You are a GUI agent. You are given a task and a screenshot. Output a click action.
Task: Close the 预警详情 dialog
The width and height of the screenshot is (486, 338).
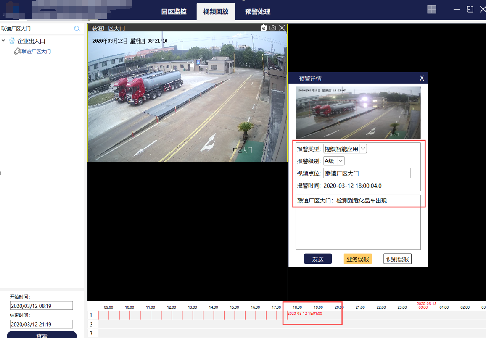(422, 78)
